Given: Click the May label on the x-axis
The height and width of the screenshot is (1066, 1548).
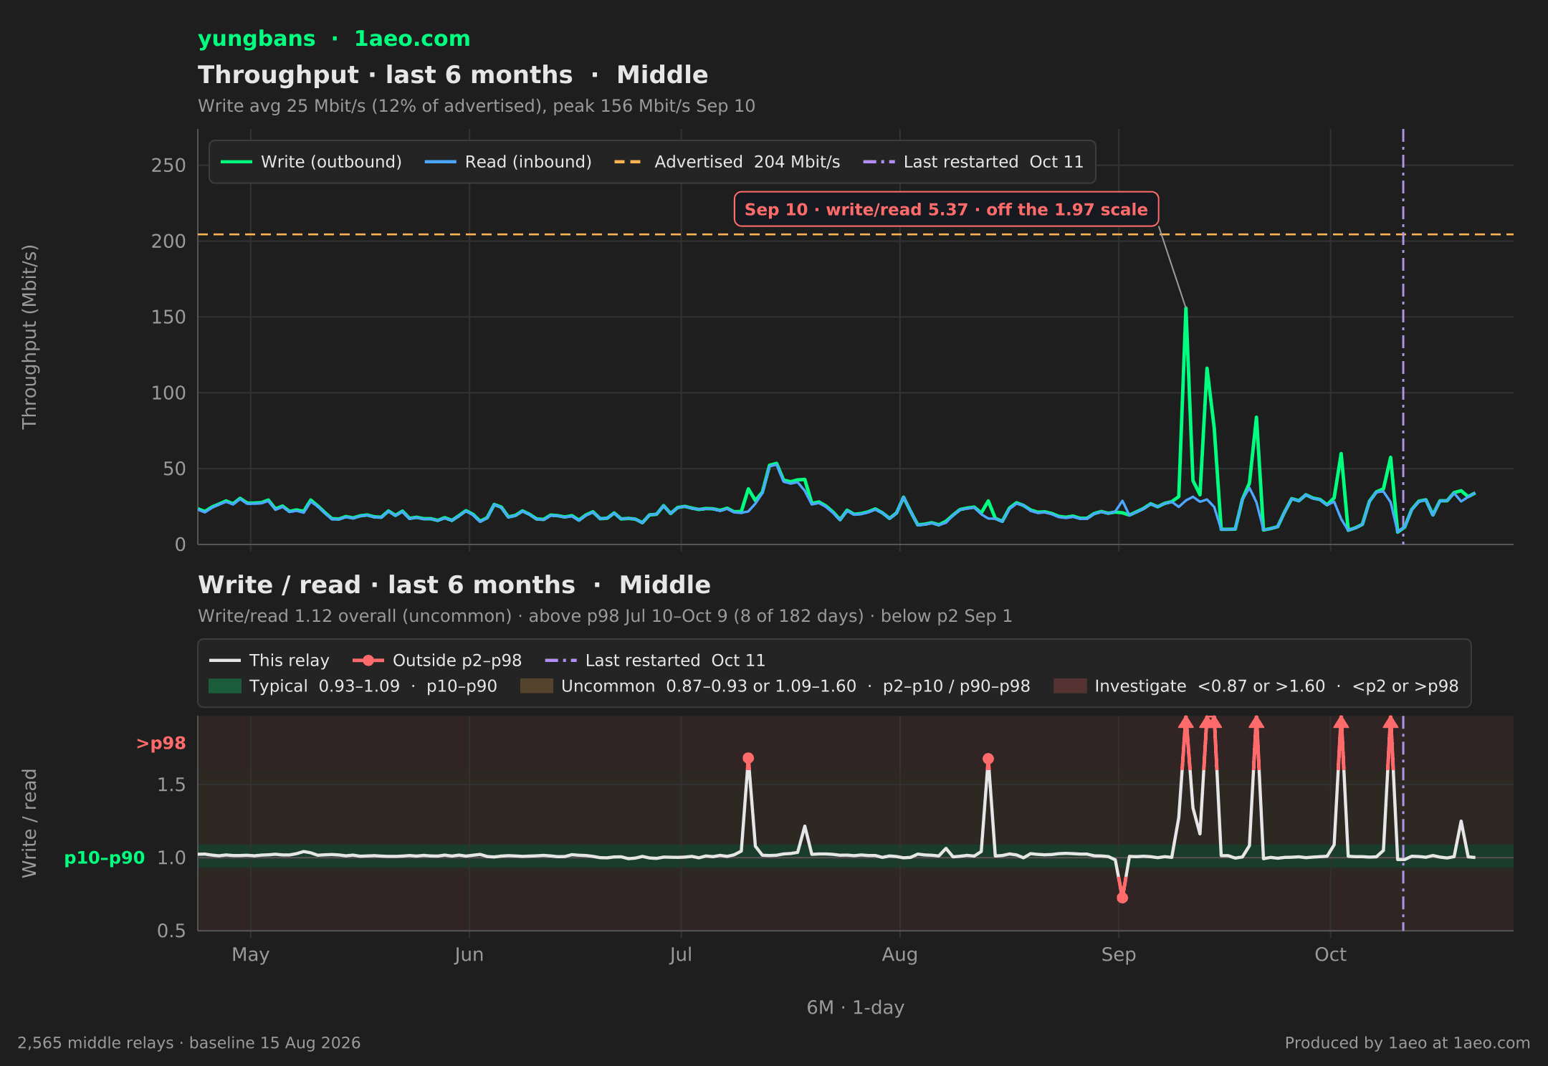Looking at the screenshot, I should (251, 955).
